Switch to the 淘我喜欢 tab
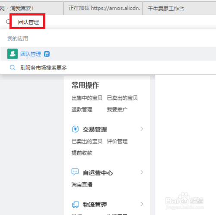The width and height of the screenshot is (216, 215). pyautogui.click(x=31, y=8)
